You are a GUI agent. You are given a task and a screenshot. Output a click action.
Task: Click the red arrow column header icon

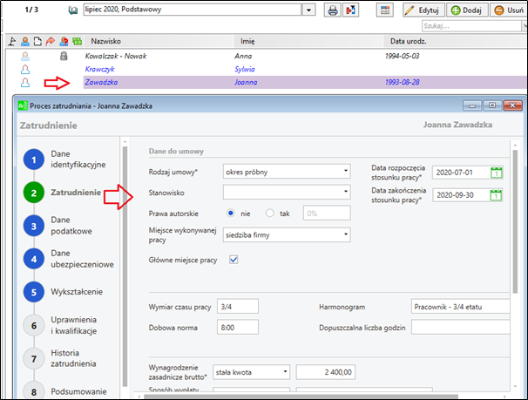51,42
